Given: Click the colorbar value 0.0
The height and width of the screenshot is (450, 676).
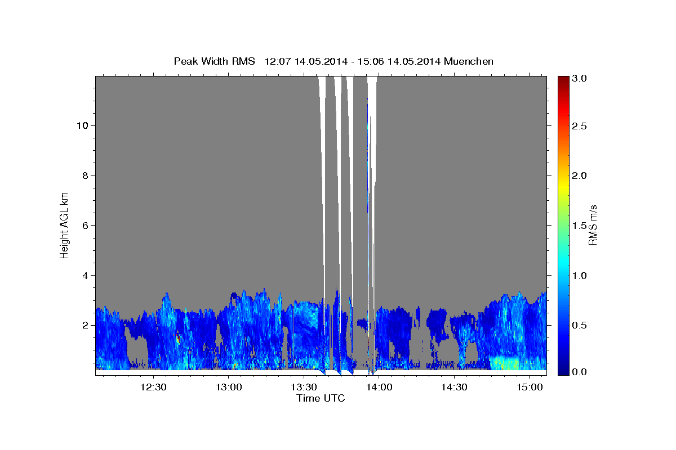Looking at the screenshot, I should click(580, 372).
